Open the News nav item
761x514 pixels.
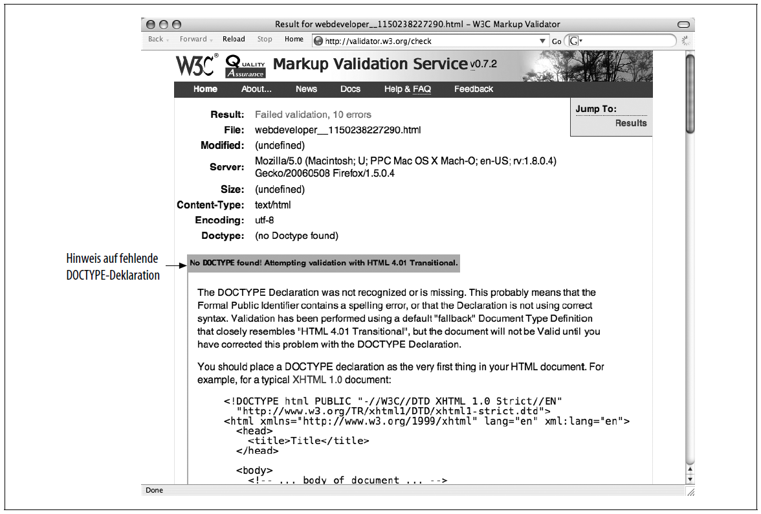pos(306,89)
